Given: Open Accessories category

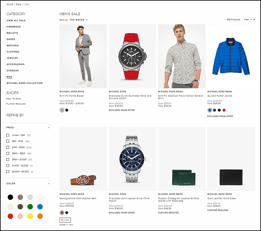Looking at the screenshot, I should tap(15, 64).
